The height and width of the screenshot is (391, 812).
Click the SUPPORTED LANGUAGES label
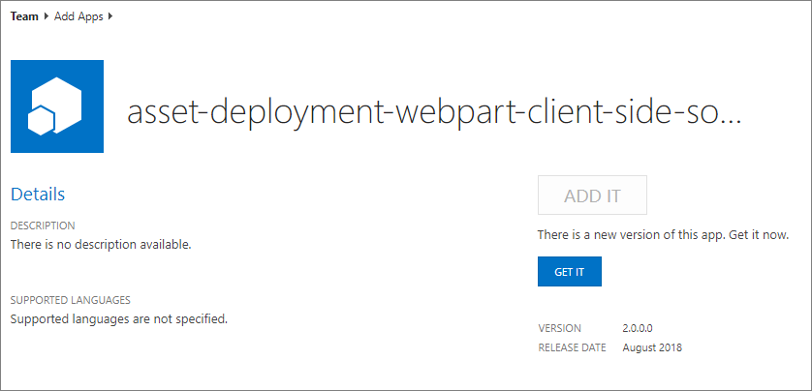coord(70,300)
